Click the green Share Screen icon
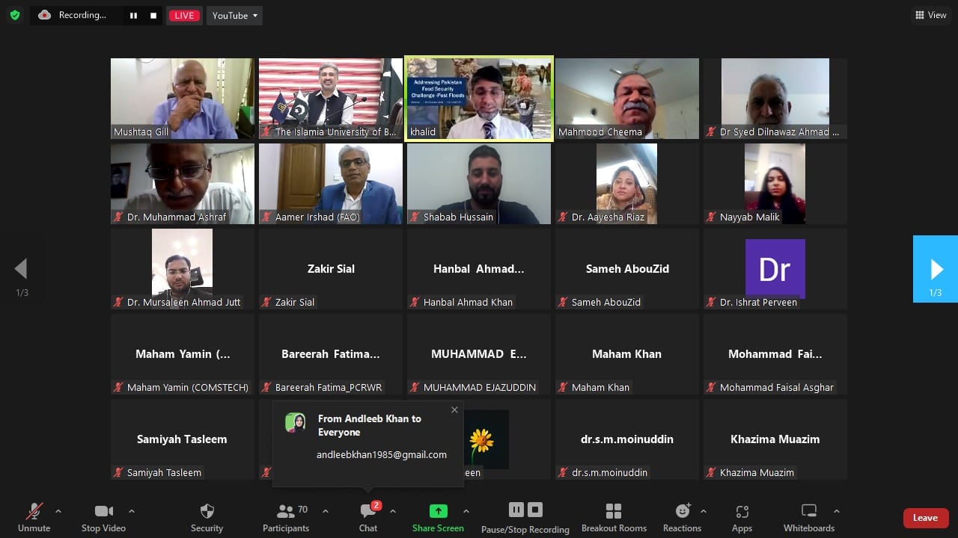 pos(438,511)
